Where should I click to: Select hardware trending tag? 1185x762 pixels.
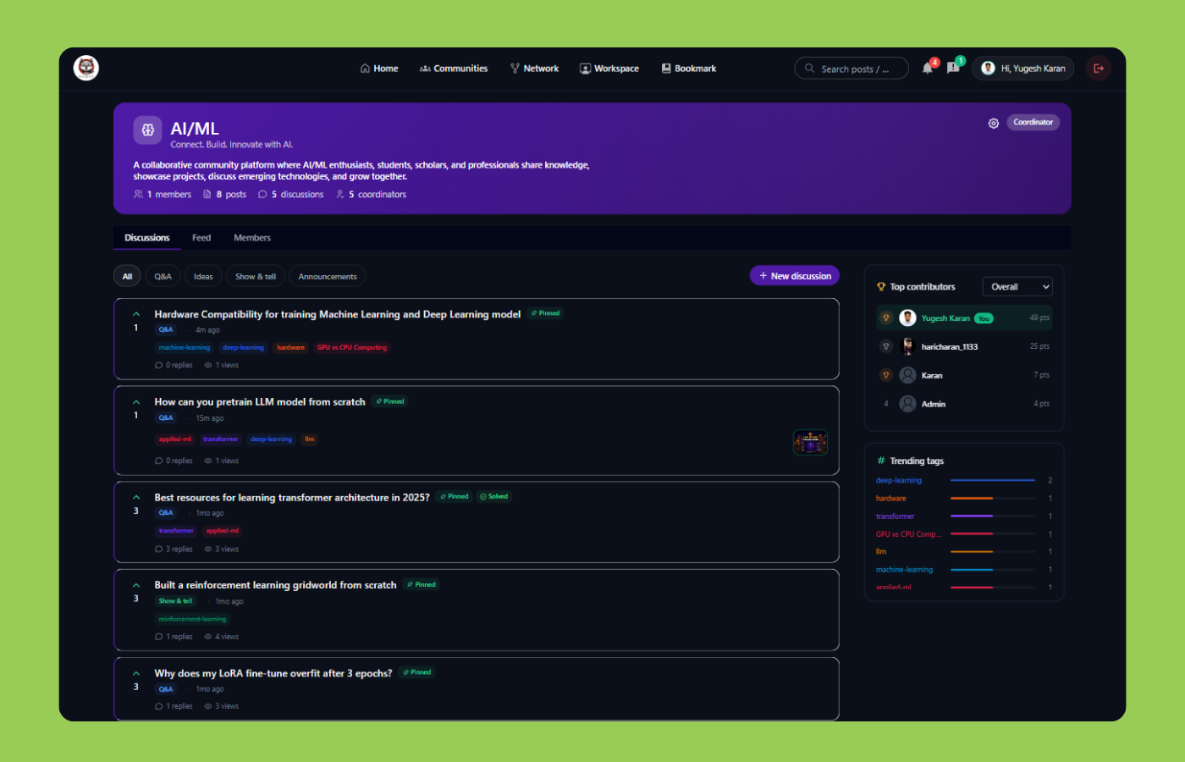click(x=891, y=499)
